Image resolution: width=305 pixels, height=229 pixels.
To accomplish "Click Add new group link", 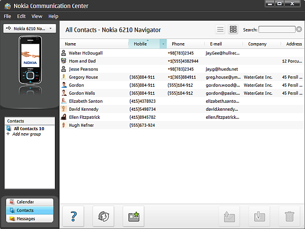I will point(27,134).
